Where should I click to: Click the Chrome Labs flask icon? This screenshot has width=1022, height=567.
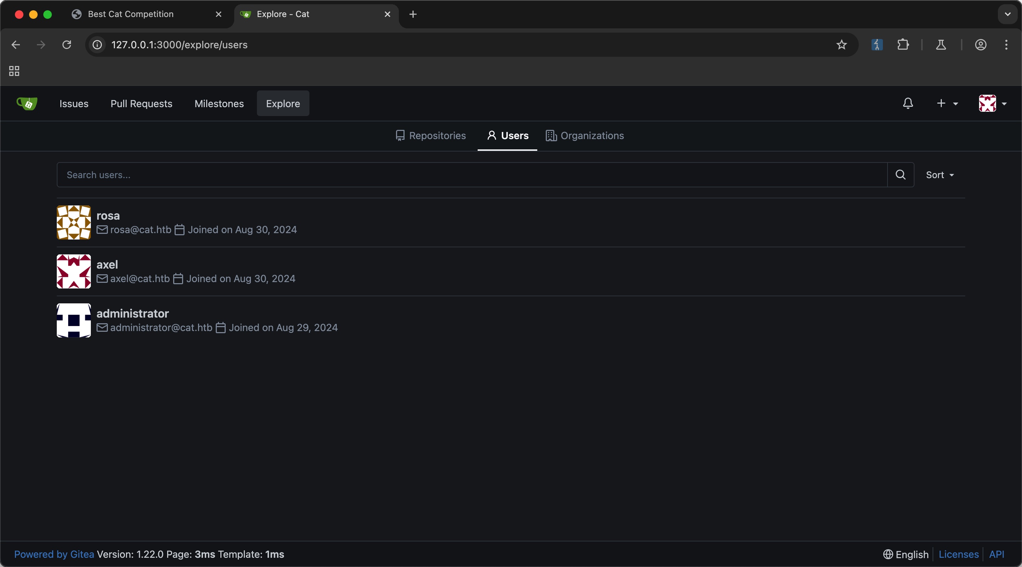[x=941, y=45]
